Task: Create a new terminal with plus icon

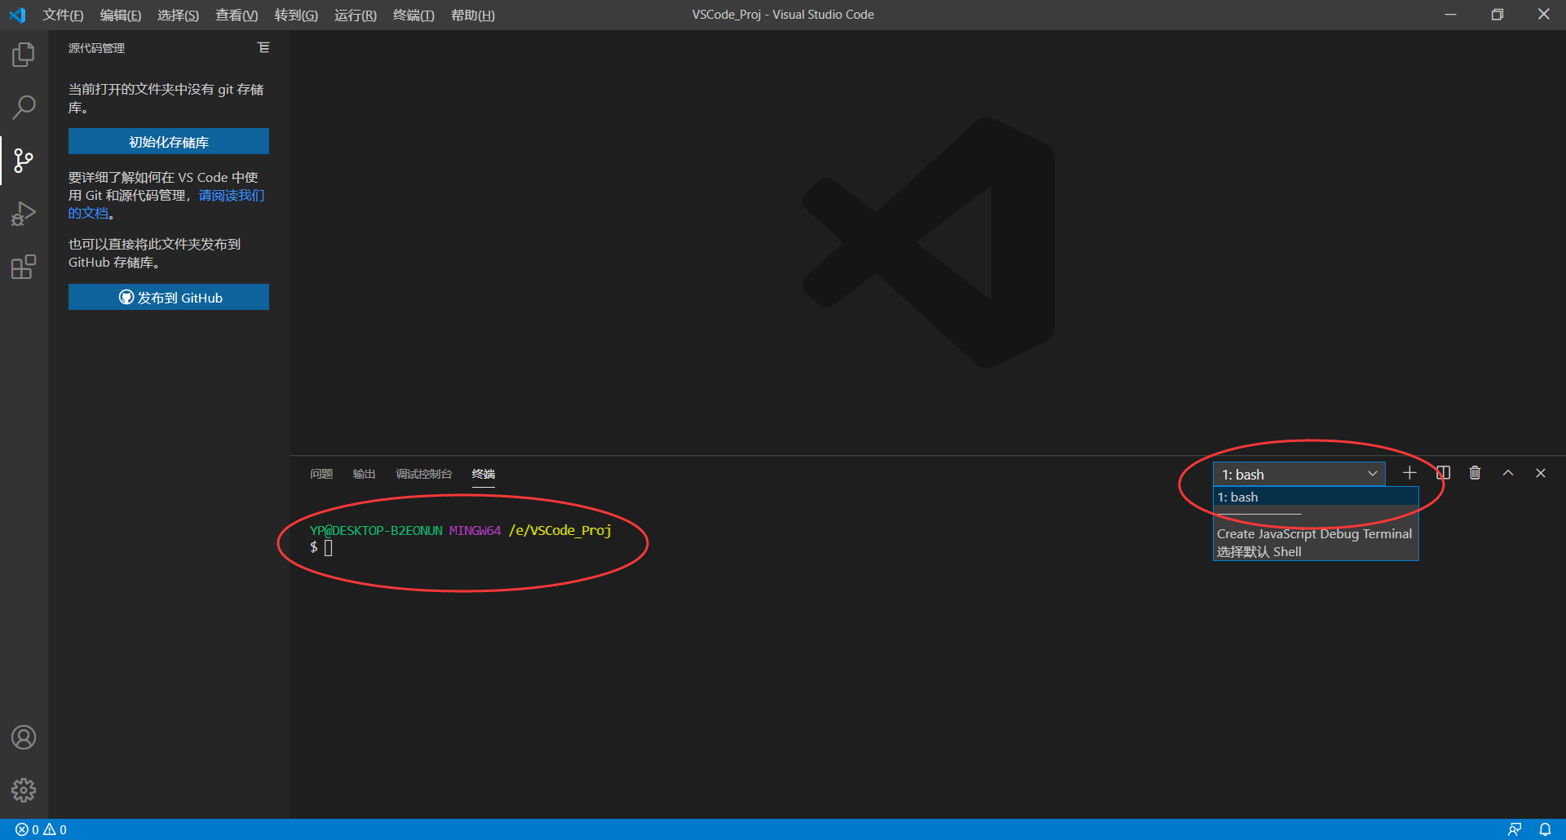Action: coord(1409,473)
